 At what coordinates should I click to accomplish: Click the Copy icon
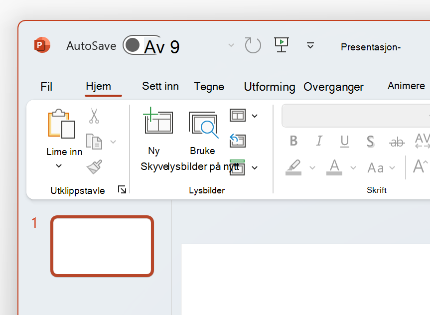(x=94, y=142)
